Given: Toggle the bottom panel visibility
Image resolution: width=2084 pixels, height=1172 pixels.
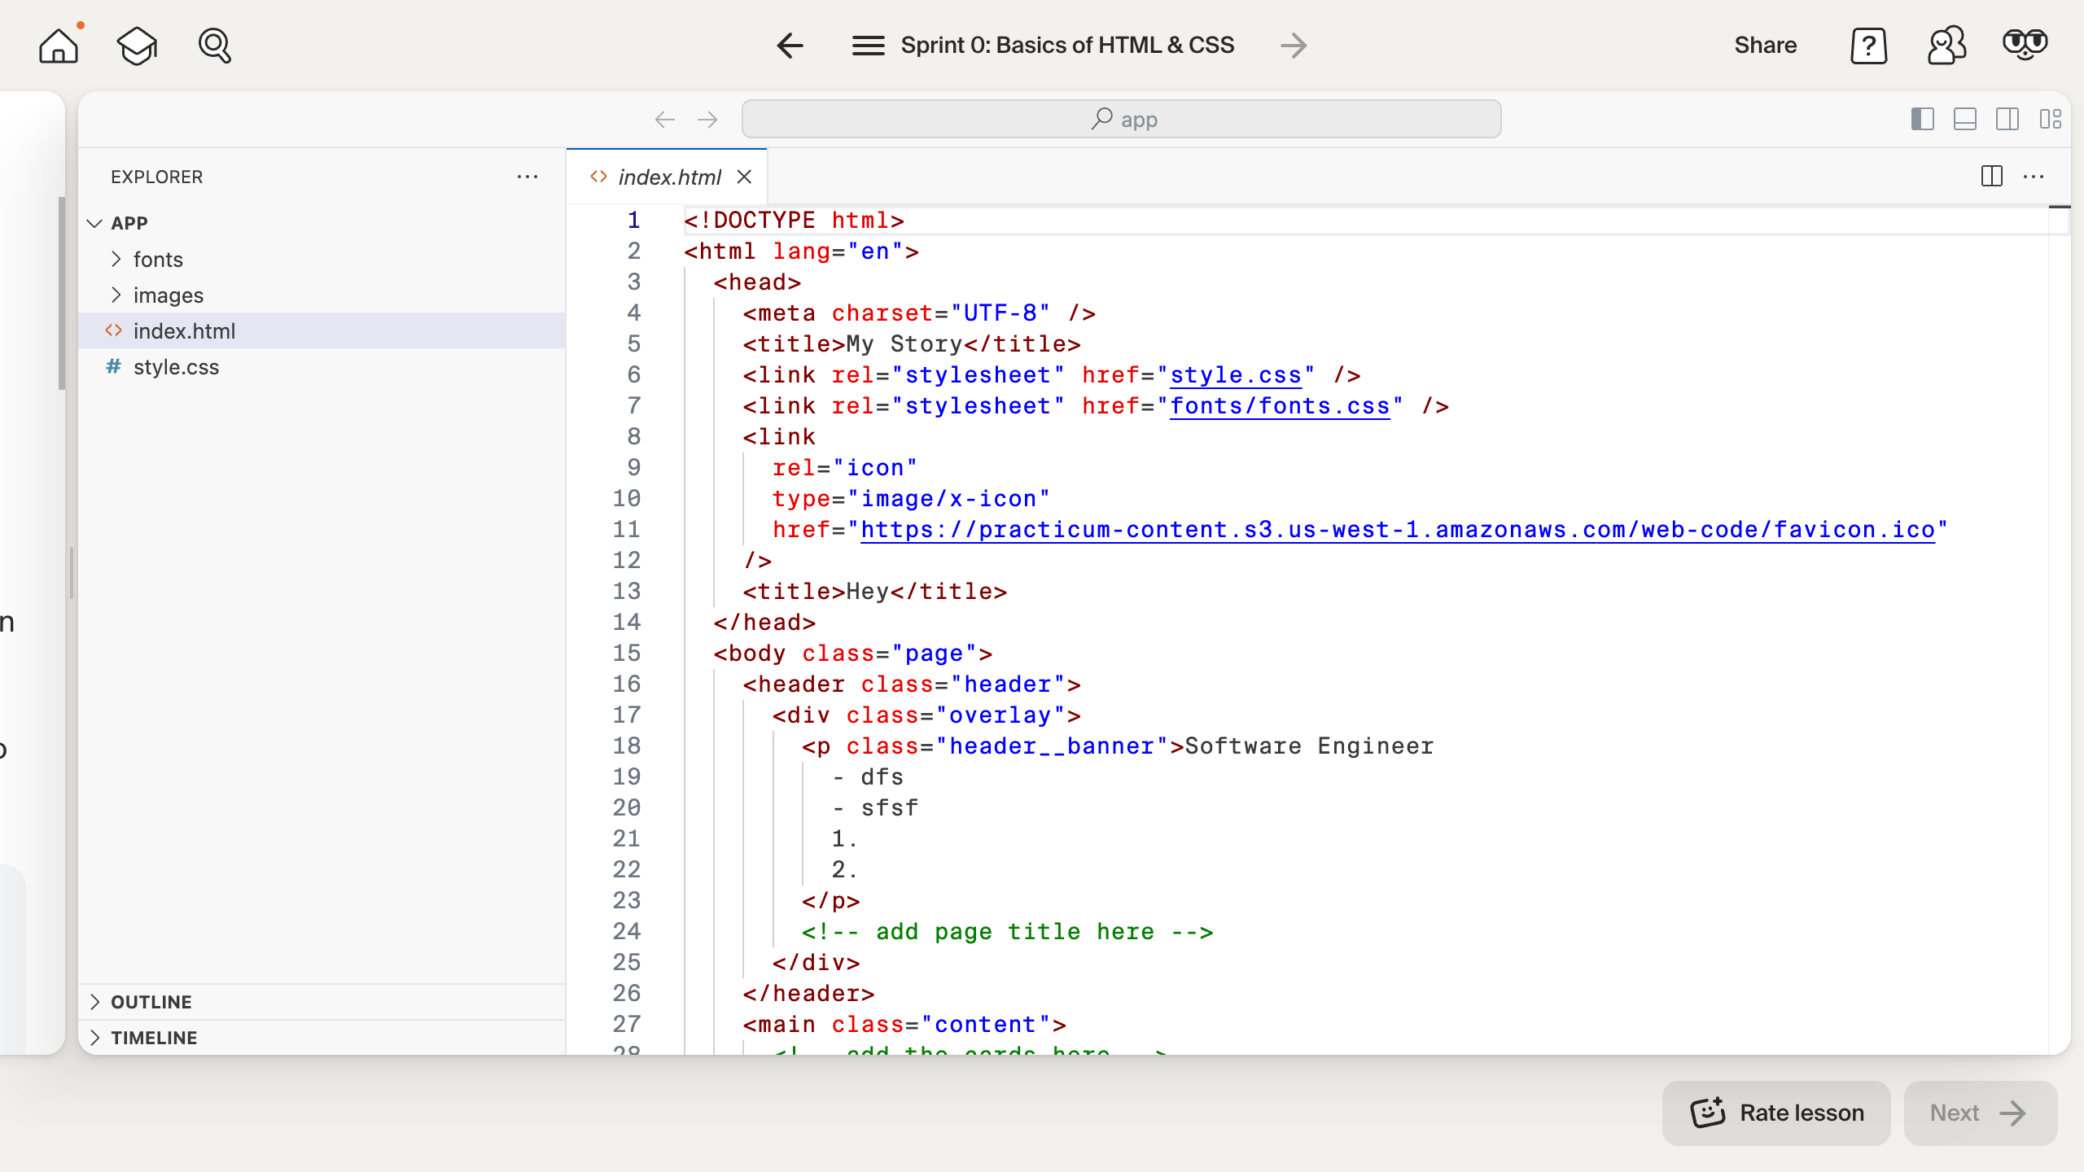Looking at the screenshot, I should point(1964,120).
